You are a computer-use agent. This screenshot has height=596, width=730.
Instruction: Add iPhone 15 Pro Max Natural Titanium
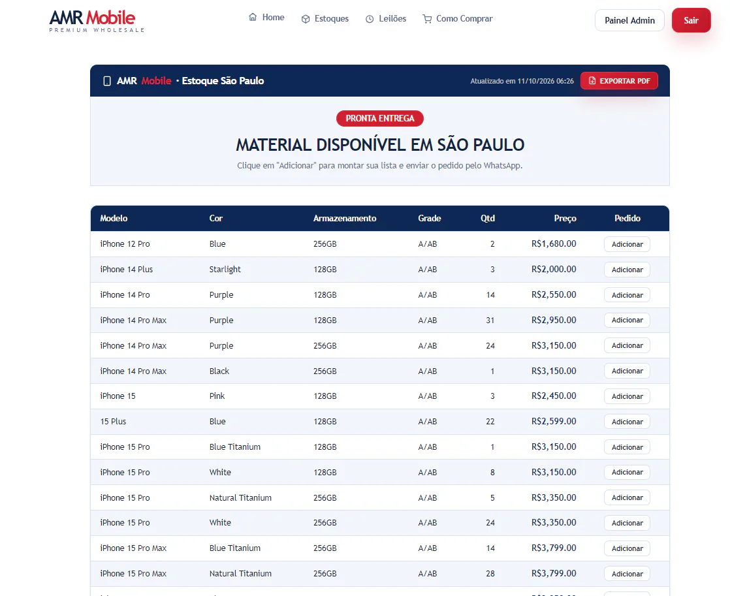click(627, 574)
